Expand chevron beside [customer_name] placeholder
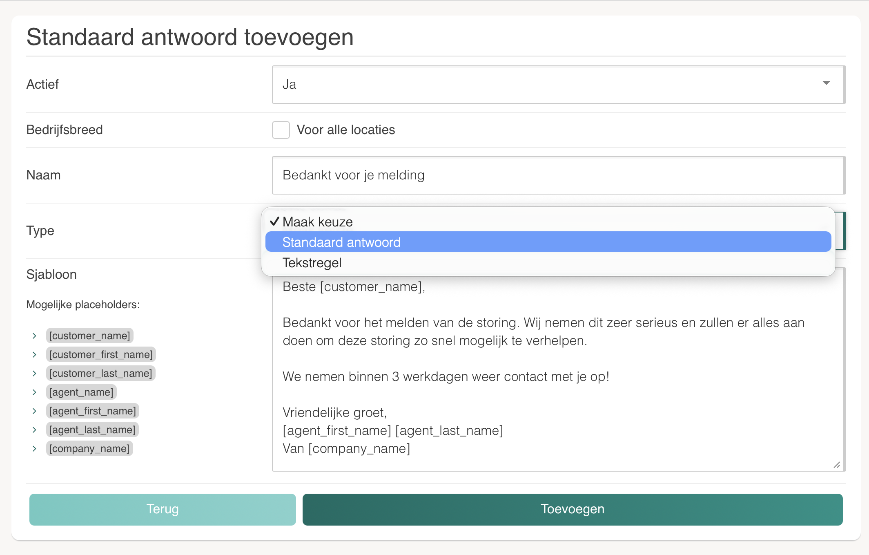 click(35, 336)
